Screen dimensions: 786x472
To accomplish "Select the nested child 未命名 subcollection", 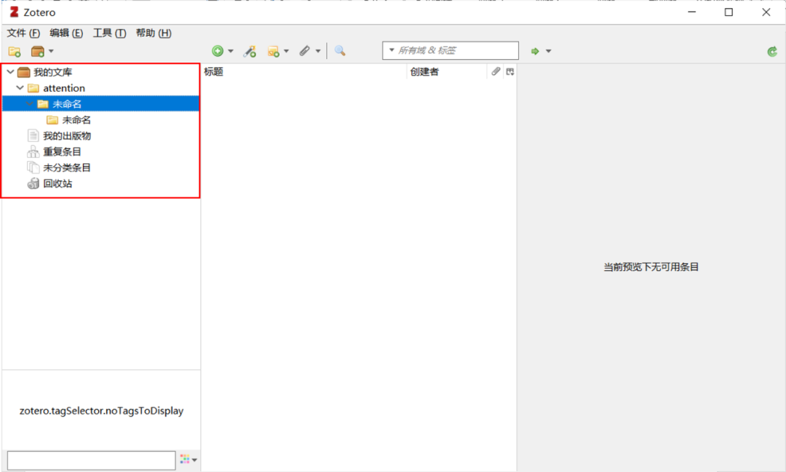I will click(x=76, y=120).
